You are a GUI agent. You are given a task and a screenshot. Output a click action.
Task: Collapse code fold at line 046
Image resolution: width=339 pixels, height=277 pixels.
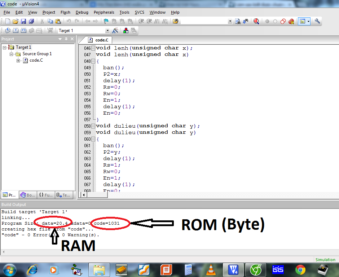point(93,48)
